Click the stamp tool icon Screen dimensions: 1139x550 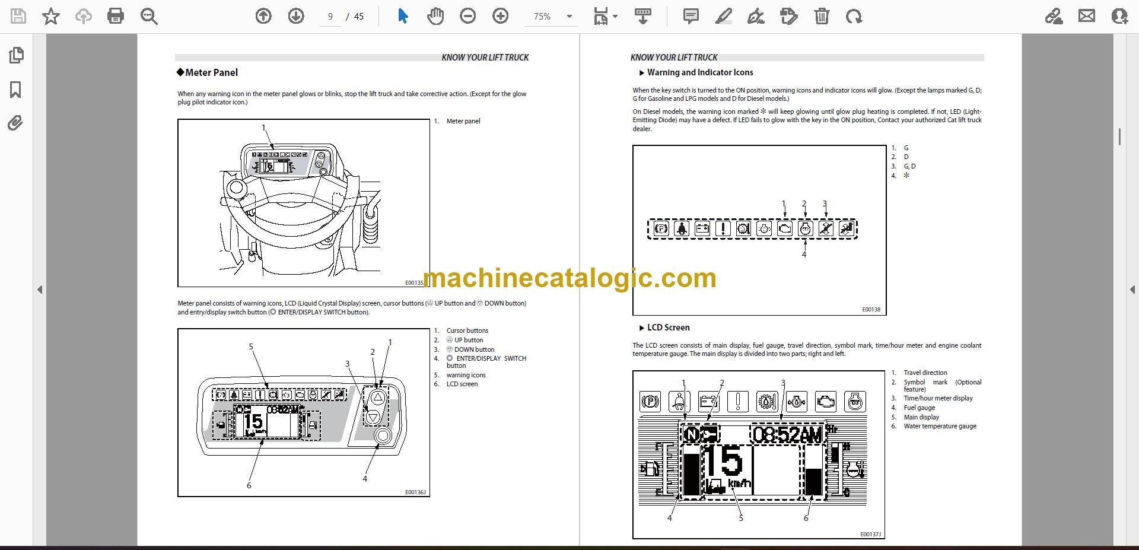tap(789, 16)
